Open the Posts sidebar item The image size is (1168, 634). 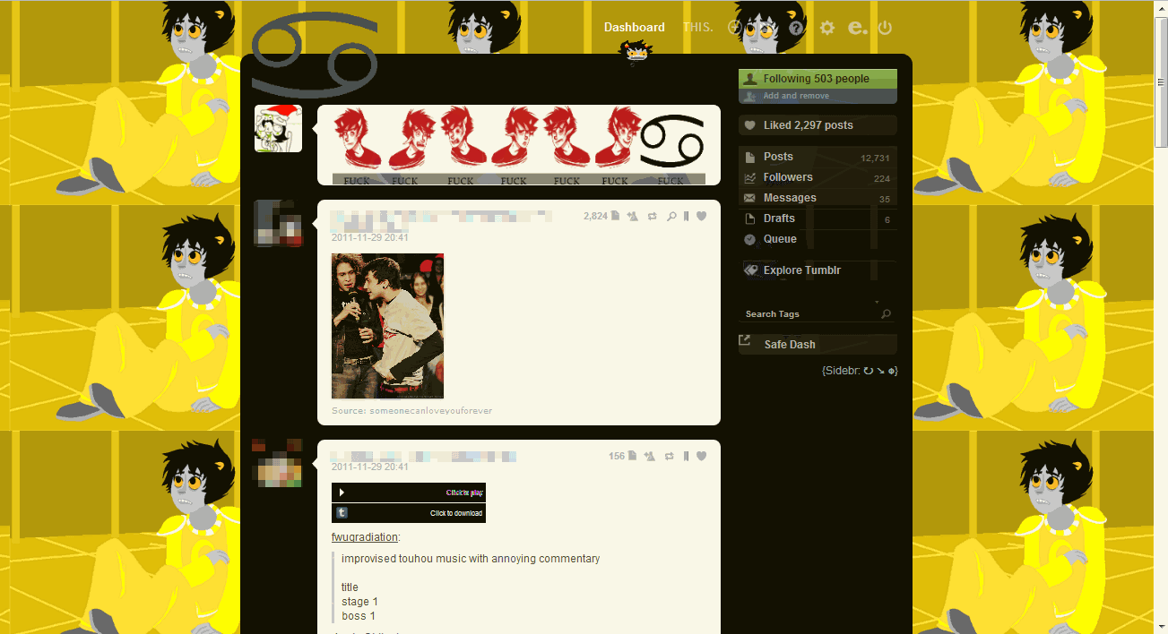[x=818, y=157]
